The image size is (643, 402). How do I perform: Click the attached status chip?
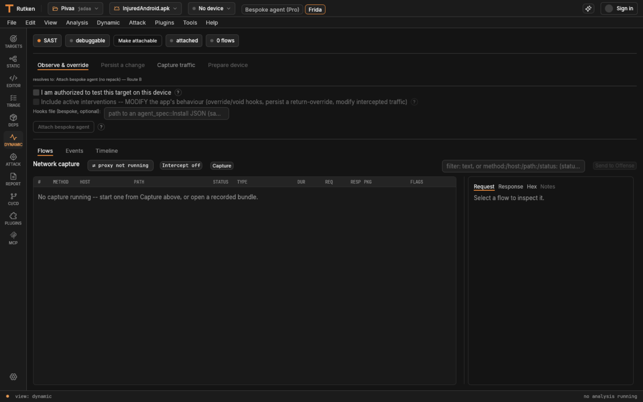tap(184, 41)
